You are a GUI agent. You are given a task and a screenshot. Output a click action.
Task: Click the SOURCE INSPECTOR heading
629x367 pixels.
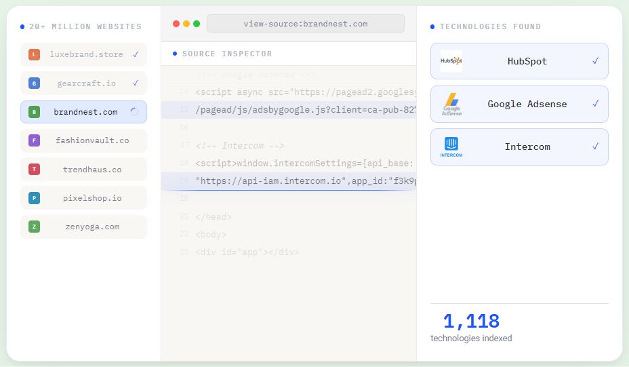(227, 54)
